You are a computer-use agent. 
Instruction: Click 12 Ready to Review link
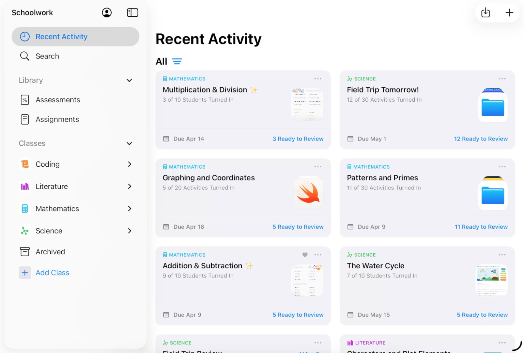tap(481, 139)
